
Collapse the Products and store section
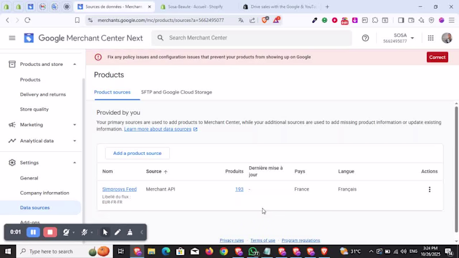click(75, 64)
